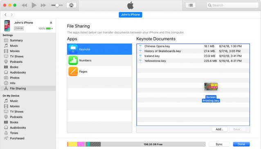Select Chinese Opera.key document
Viewport: 261px width, 149px height.
(193, 46)
